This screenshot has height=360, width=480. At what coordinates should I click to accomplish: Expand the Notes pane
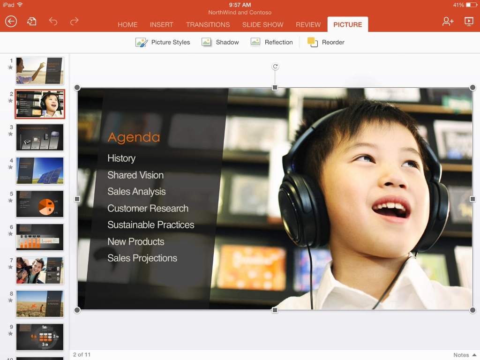click(462, 355)
